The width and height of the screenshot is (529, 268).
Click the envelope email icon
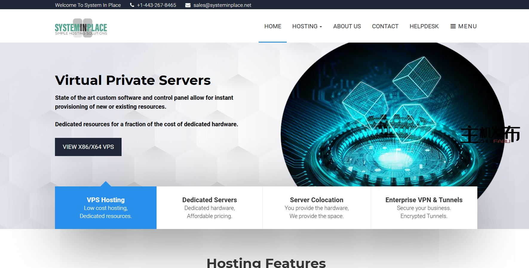coord(188,5)
